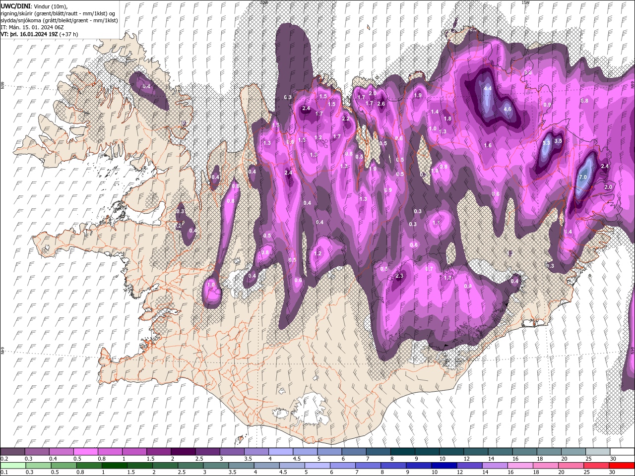Click the 5.3 precipitation value on map
The image size is (635, 476).
pos(546,143)
